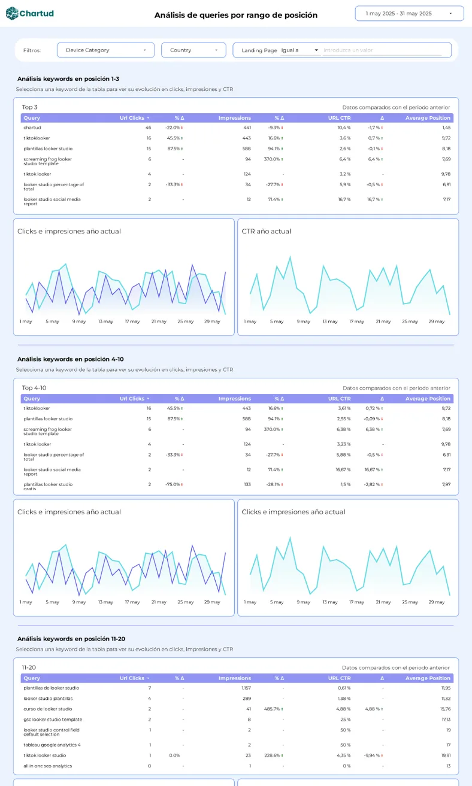Select 'looker studio control field default selection' row
Image resolution: width=472 pixels, height=786 pixels.
coord(237,732)
